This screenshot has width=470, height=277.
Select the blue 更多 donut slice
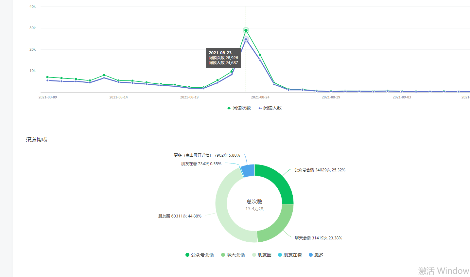point(248,170)
